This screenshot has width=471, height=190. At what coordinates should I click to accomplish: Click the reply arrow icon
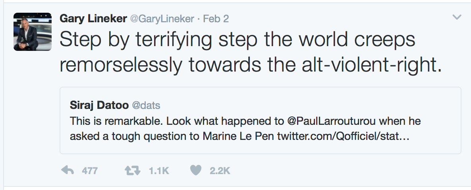(x=68, y=171)
